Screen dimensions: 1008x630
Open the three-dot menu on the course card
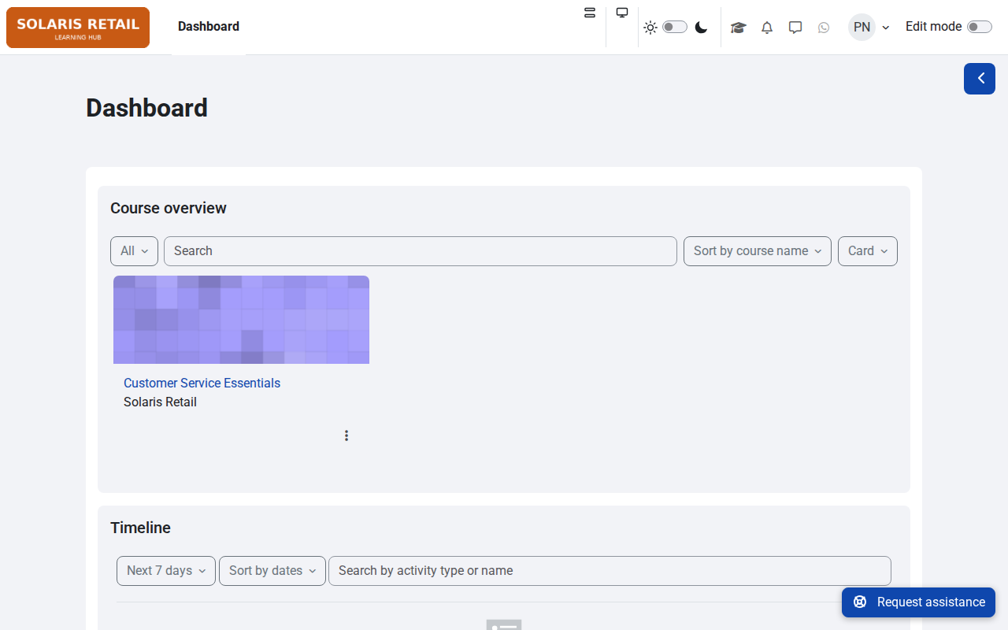tap(346, 435)
